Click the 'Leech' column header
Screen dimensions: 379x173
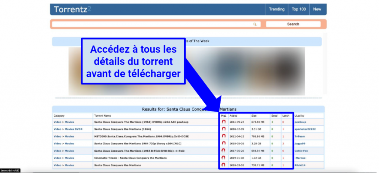pyautogui.click(x=286, y=116)
